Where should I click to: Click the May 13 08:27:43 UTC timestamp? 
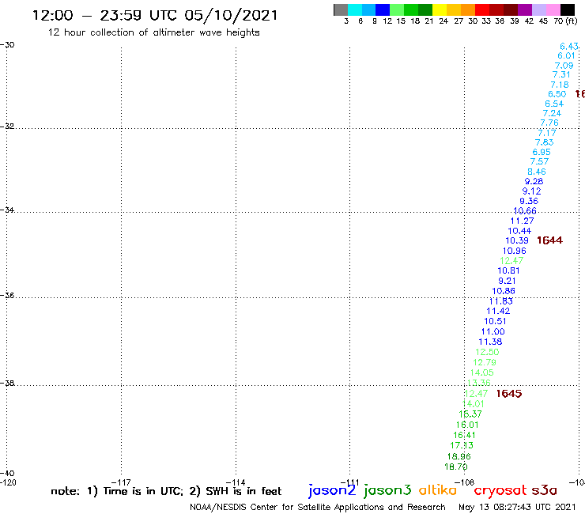click(517, 507)
